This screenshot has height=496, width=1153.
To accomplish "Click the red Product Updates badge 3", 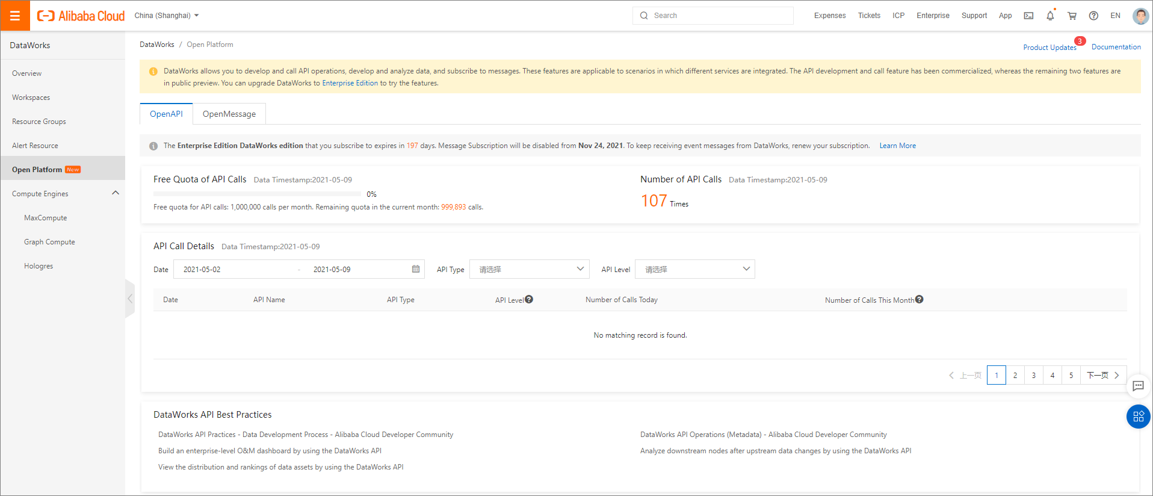I will [1080, 41].
